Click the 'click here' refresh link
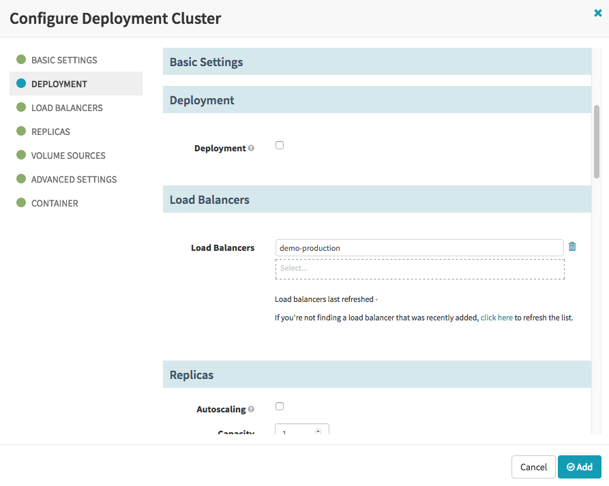 tap(496, 318)
